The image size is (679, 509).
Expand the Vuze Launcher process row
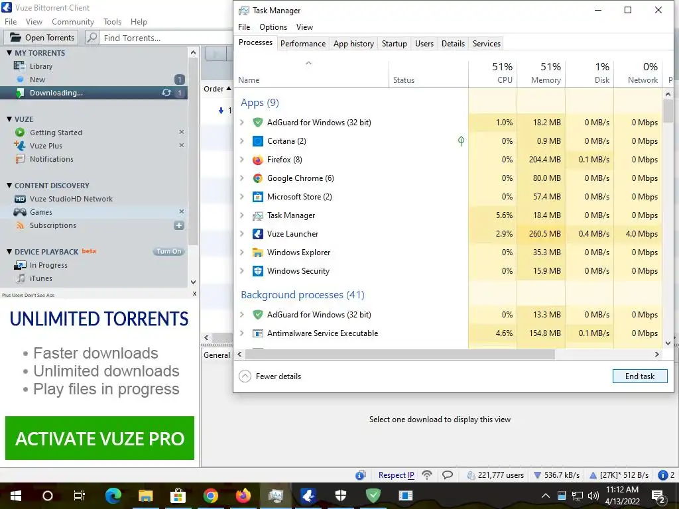242,234
